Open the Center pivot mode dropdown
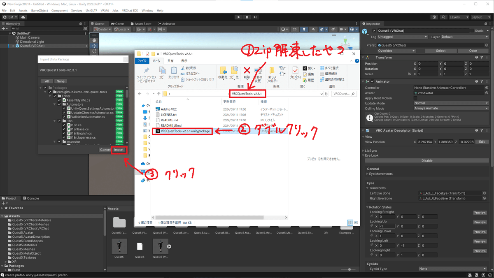This screenshot has width=494, height=278. pos(103,29)
